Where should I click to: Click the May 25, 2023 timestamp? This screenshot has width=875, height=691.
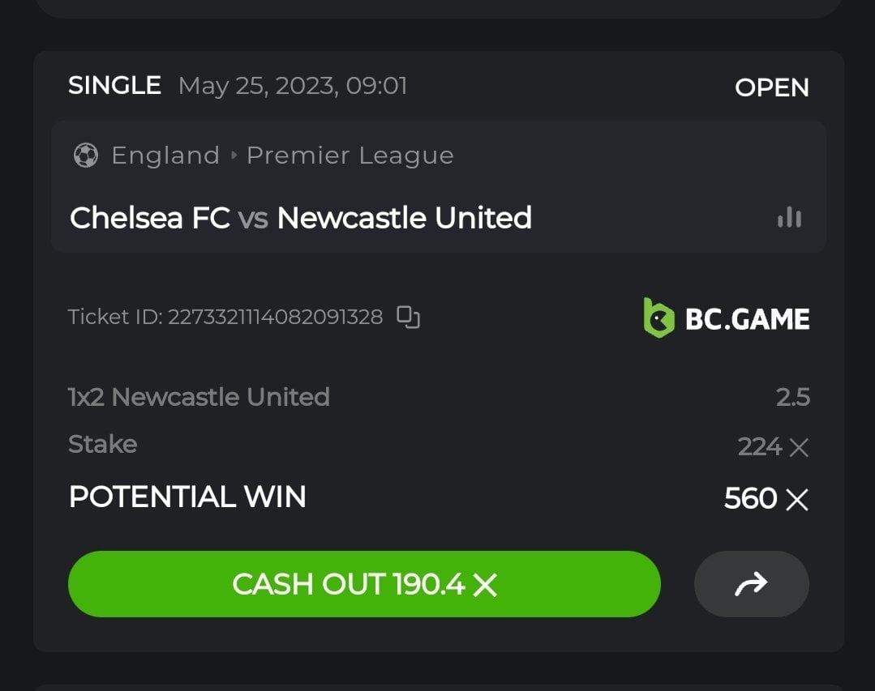click(292, 85)
